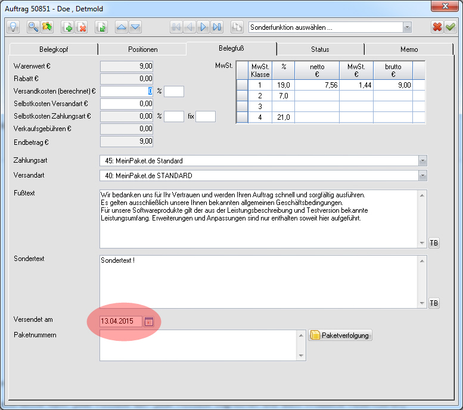Go to next record
This screenshot has width=463, height=410.
203,27
